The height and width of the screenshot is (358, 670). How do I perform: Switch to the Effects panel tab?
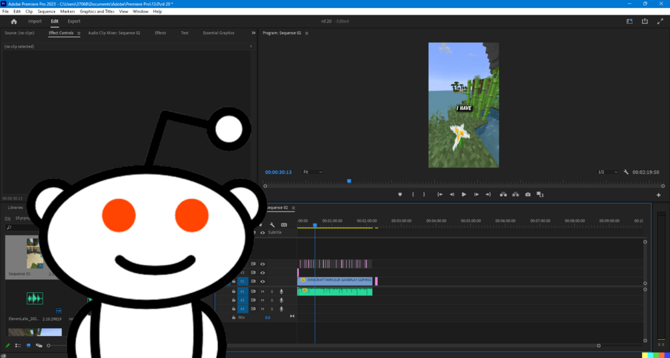click(160, 33)
